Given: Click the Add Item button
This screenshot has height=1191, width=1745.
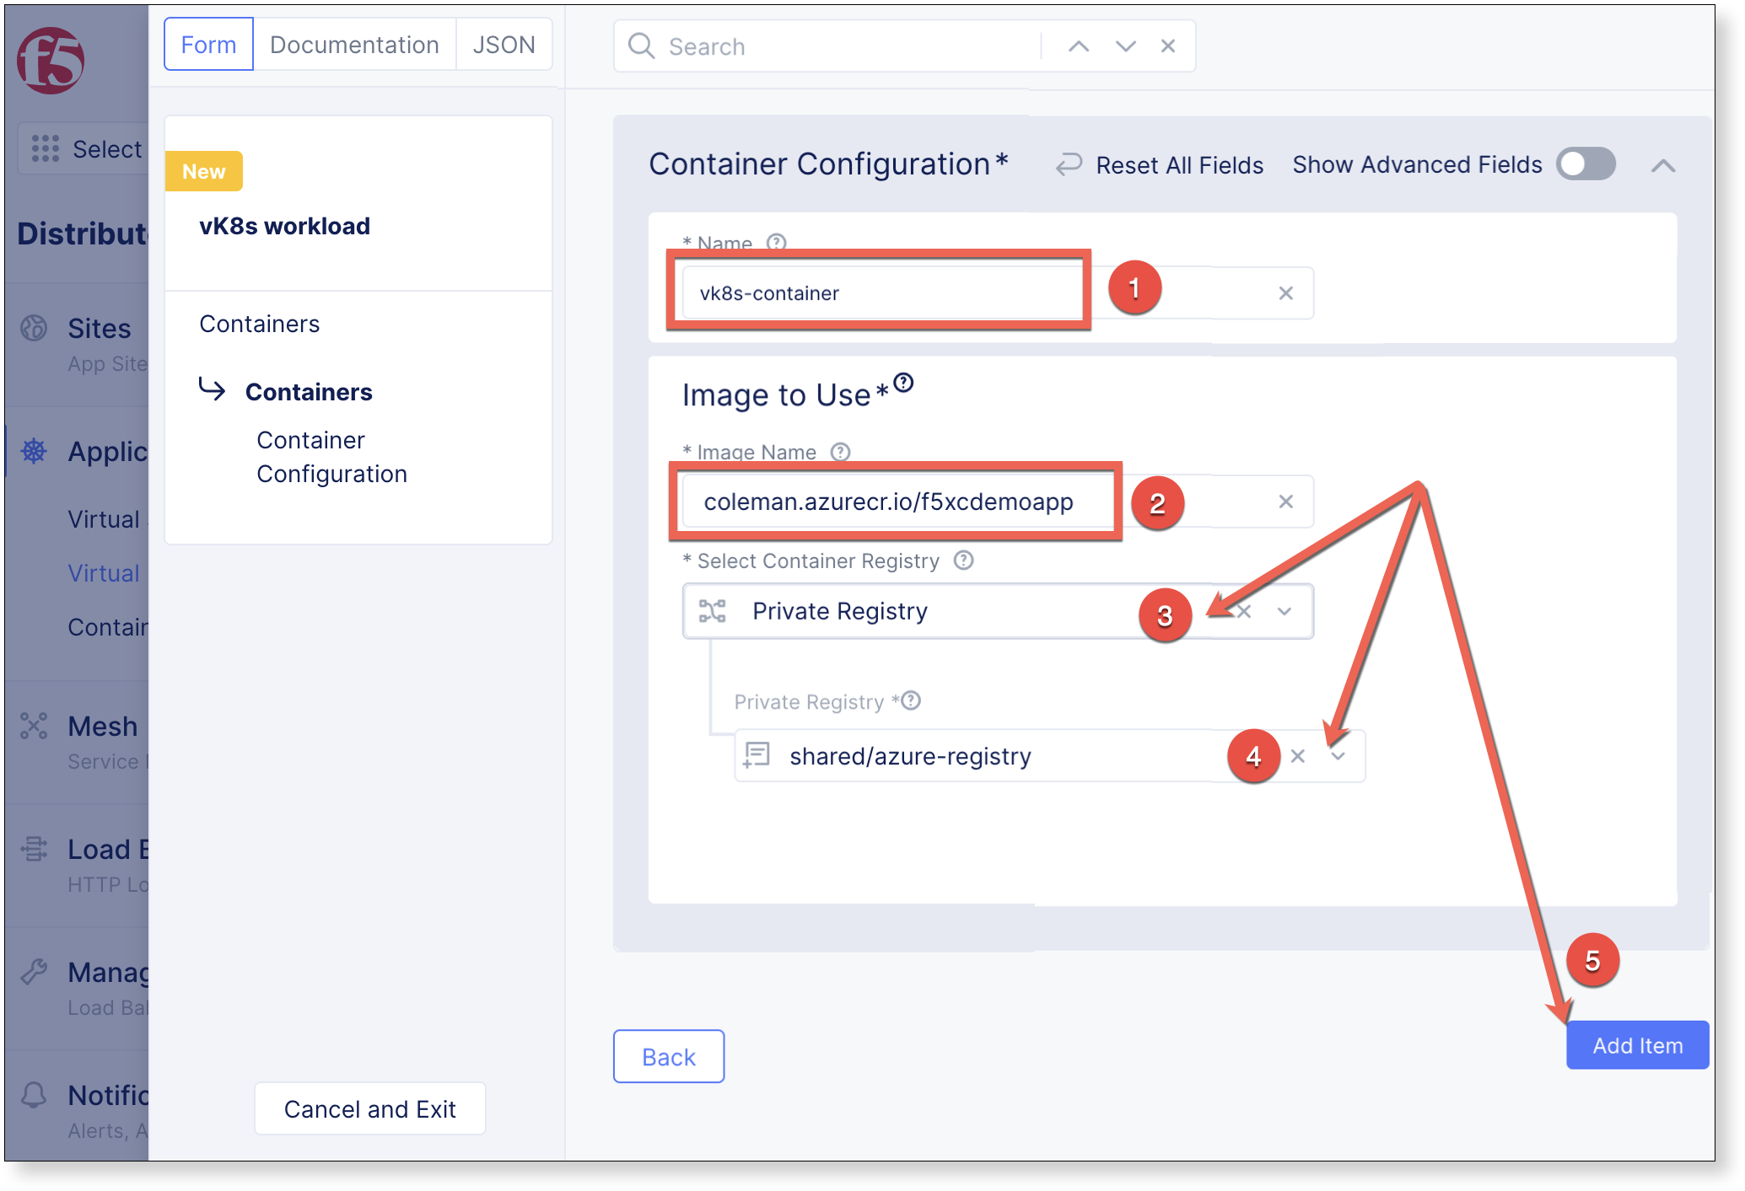Looking at the screenshot, I should pos(1637,1045).
